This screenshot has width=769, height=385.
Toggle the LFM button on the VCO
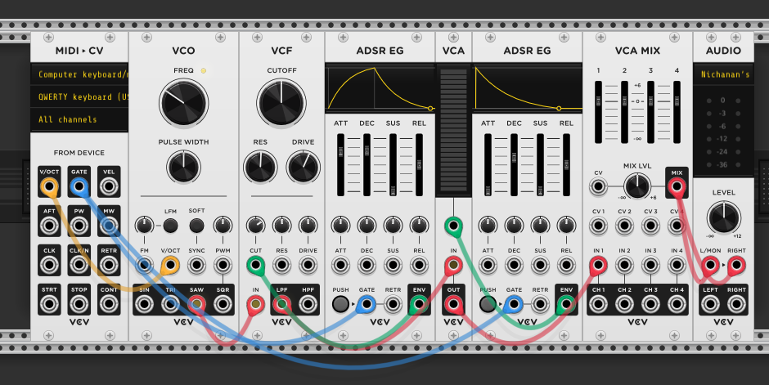170,226
